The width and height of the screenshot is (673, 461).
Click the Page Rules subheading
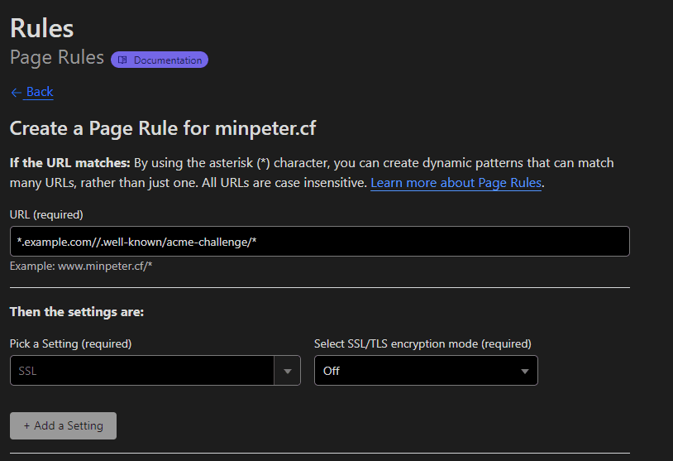click(x=57, y=58)
